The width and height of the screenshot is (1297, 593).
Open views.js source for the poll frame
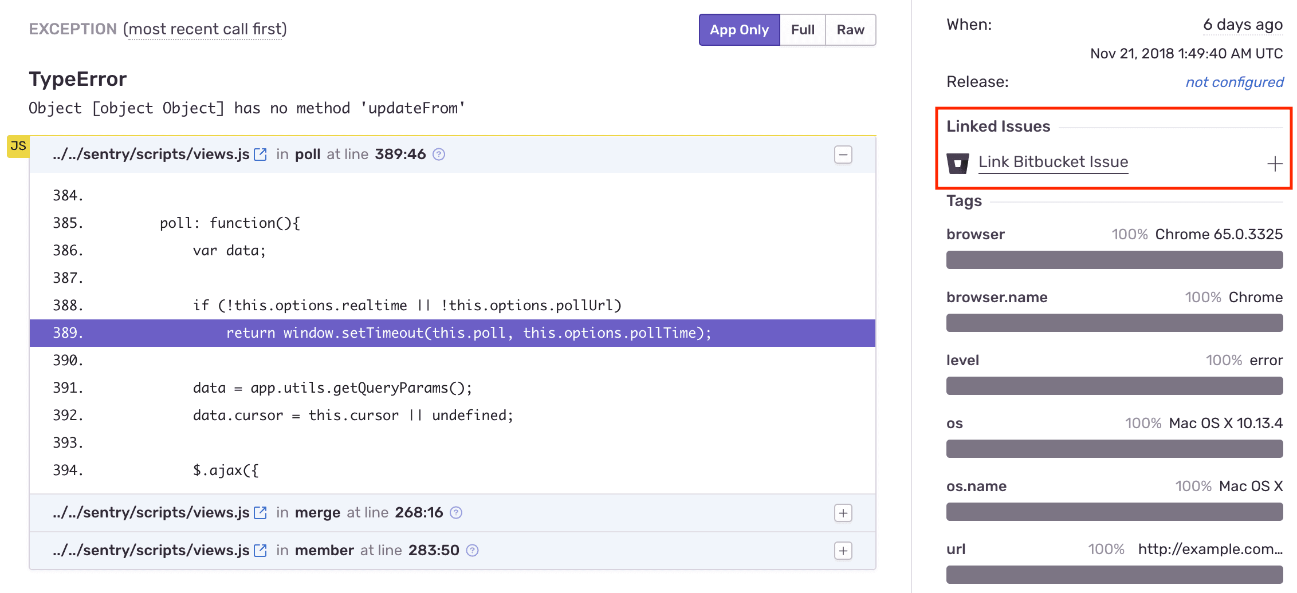click(261, 153)
